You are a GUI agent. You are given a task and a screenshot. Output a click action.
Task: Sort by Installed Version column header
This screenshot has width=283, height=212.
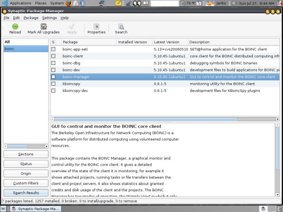[x=134, y=42]
